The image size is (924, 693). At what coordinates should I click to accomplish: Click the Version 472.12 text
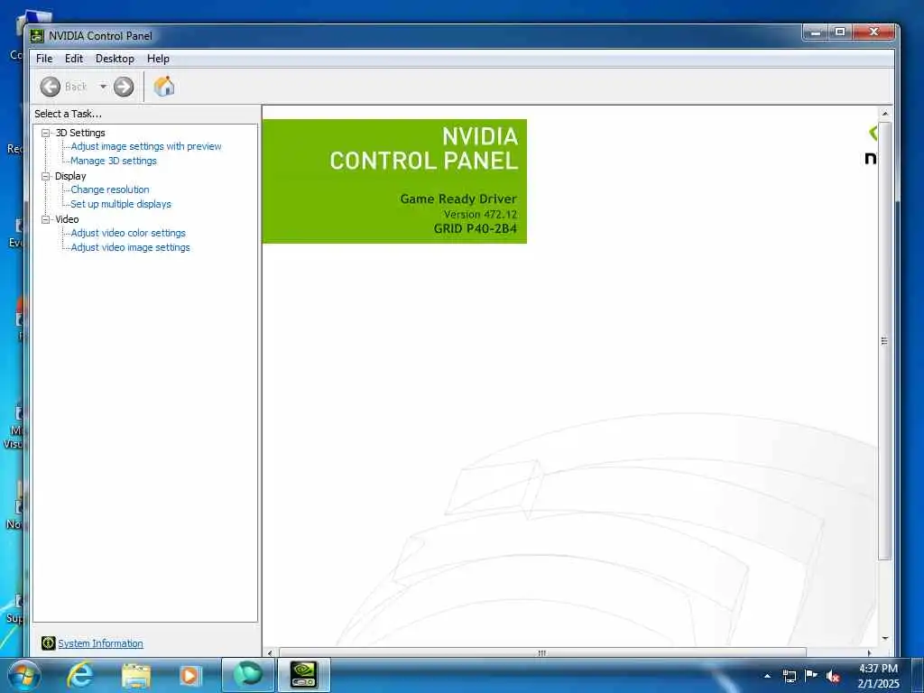pyautogui.click(x=480, y=214)
